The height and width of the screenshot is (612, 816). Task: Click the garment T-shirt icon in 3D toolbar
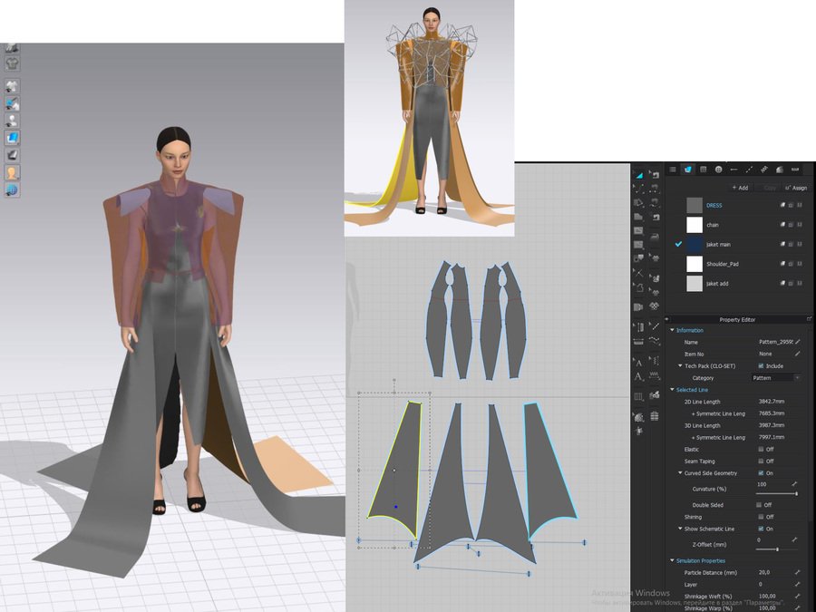13,63
